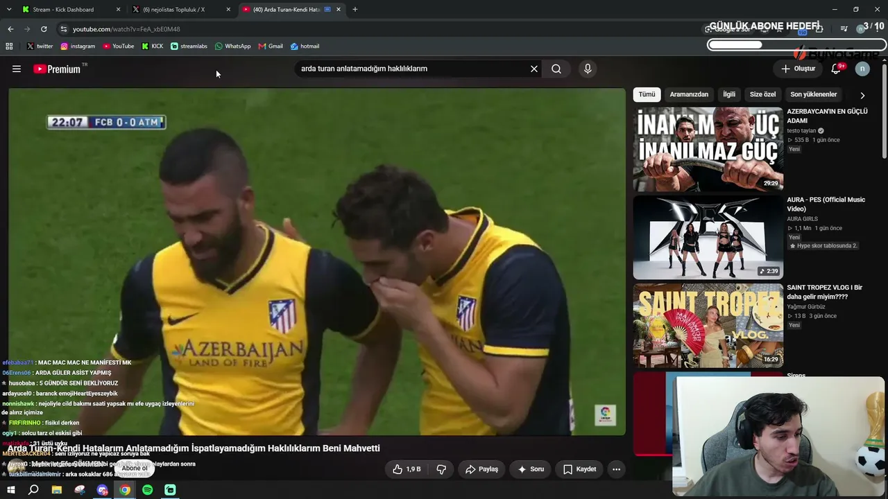Go back in the browser
The width and height of the screenshot is (888, 499).
(10, 29)
